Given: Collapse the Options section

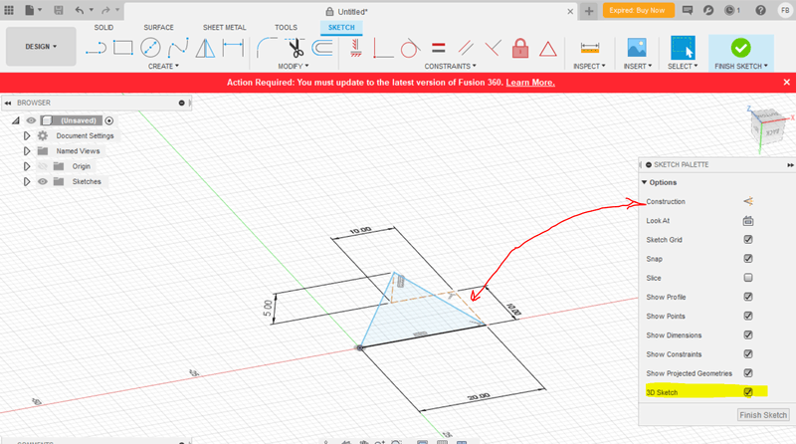Looking at the screenshot, I should tap(644, 182).
